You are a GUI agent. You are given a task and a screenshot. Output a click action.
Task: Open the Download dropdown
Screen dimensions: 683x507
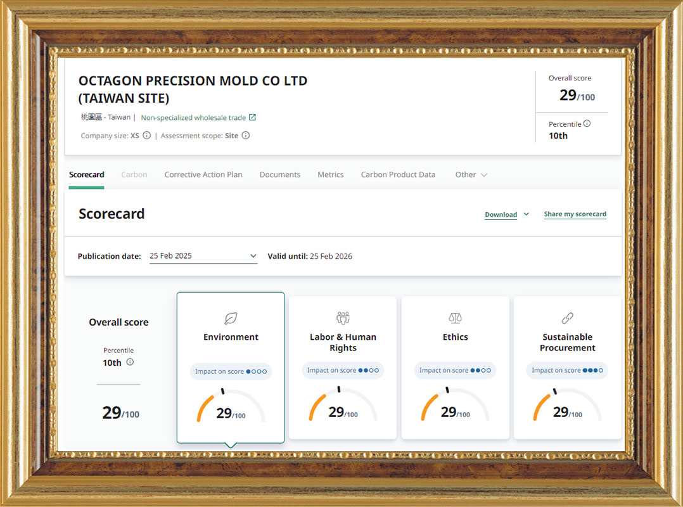click(501, 214)
